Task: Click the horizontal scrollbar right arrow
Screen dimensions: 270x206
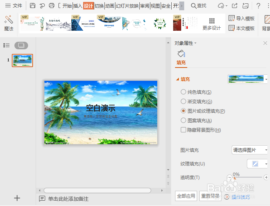Action: pyautogui.click(x=162, y=190)
